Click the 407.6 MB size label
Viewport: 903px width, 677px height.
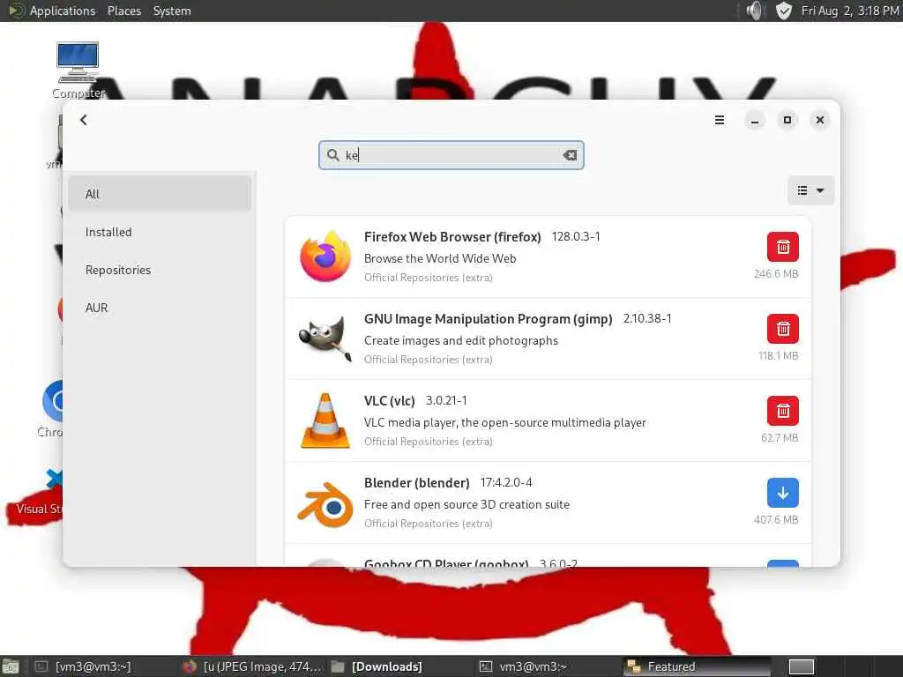tap(776, 520)
